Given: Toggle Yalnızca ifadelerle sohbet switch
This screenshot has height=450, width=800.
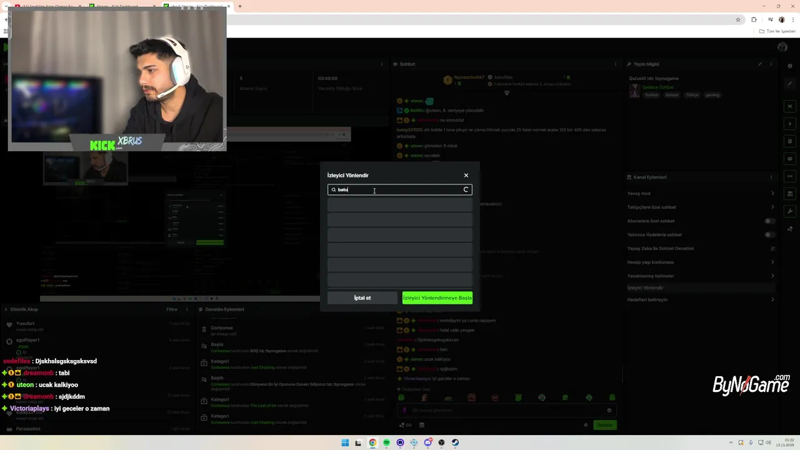Looking at the screenshot, I should (769, 235).
